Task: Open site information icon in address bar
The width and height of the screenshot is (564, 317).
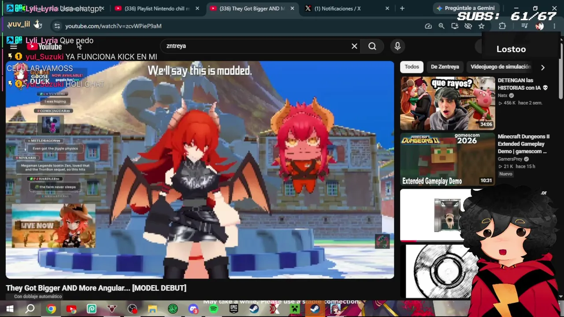Action: point(57,26)
